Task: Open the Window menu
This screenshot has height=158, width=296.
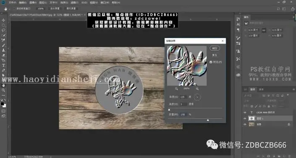Action: [x=105, y=3]
